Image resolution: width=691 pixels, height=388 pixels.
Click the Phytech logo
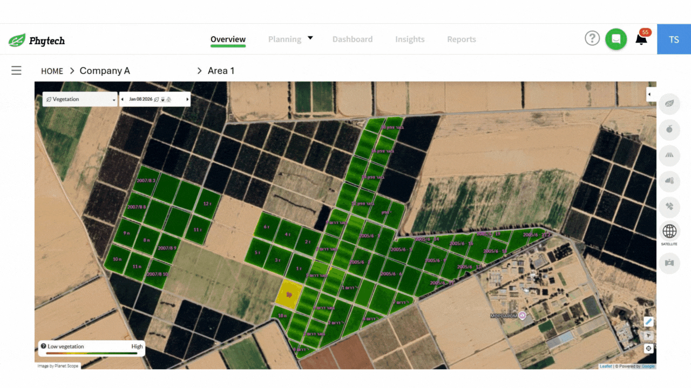click(x=36, y=39)
